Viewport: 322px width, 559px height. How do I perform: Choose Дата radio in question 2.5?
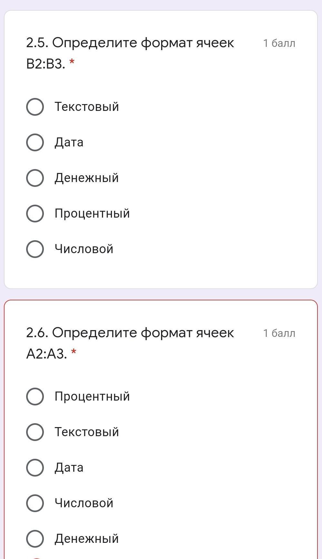tap(35, 142)
